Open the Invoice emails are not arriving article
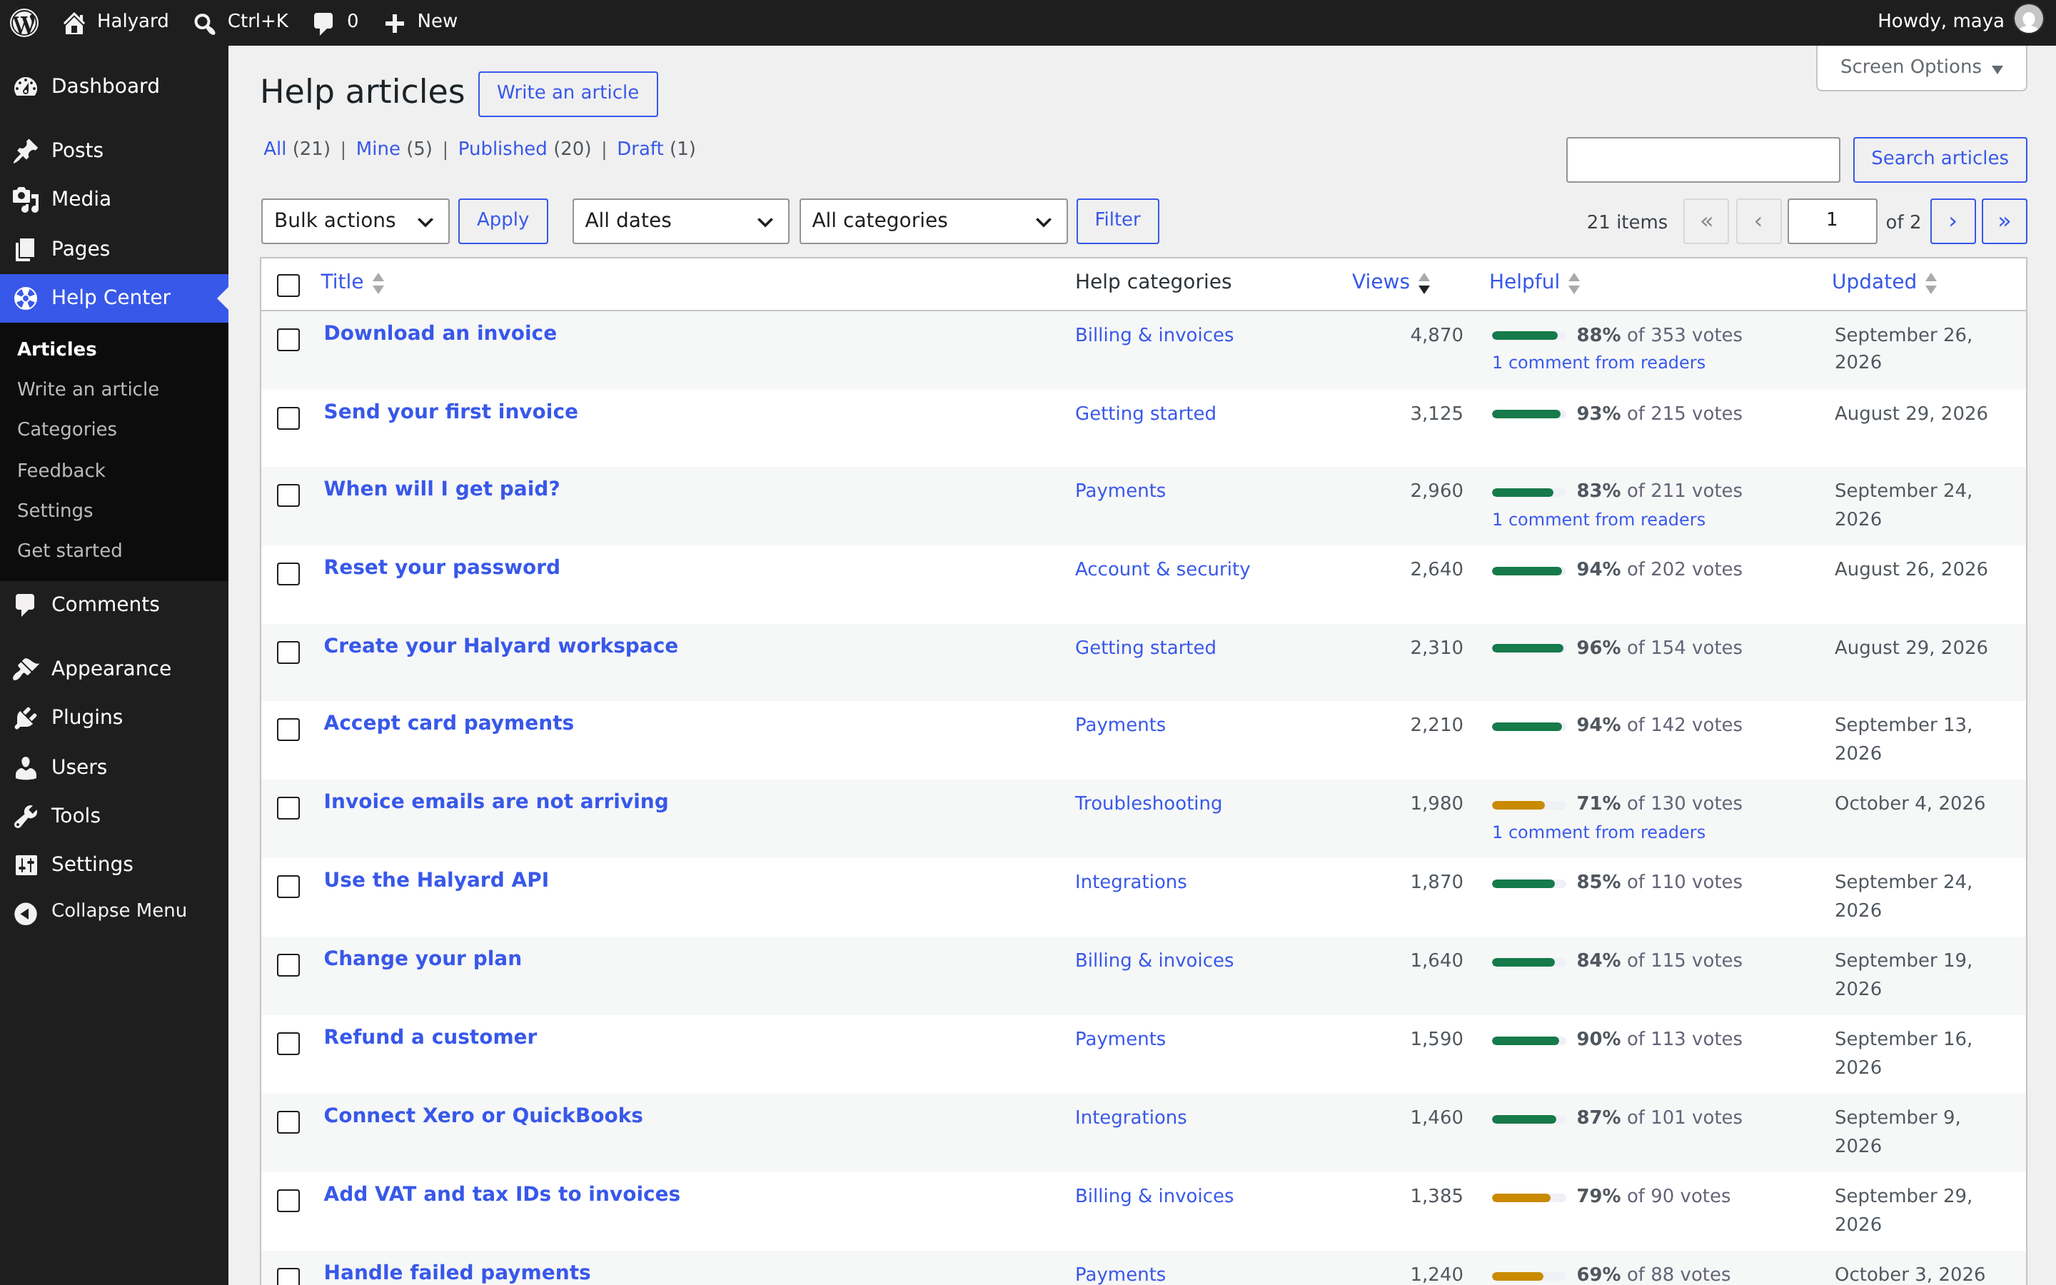 tap(496, 802)
